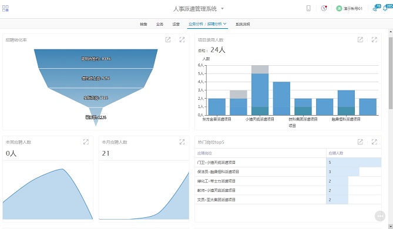Expand 本月应聘人数 panel to fullscreen
Image resolution: width=393 pixels, height=229 pixels.
coord(182,142)
